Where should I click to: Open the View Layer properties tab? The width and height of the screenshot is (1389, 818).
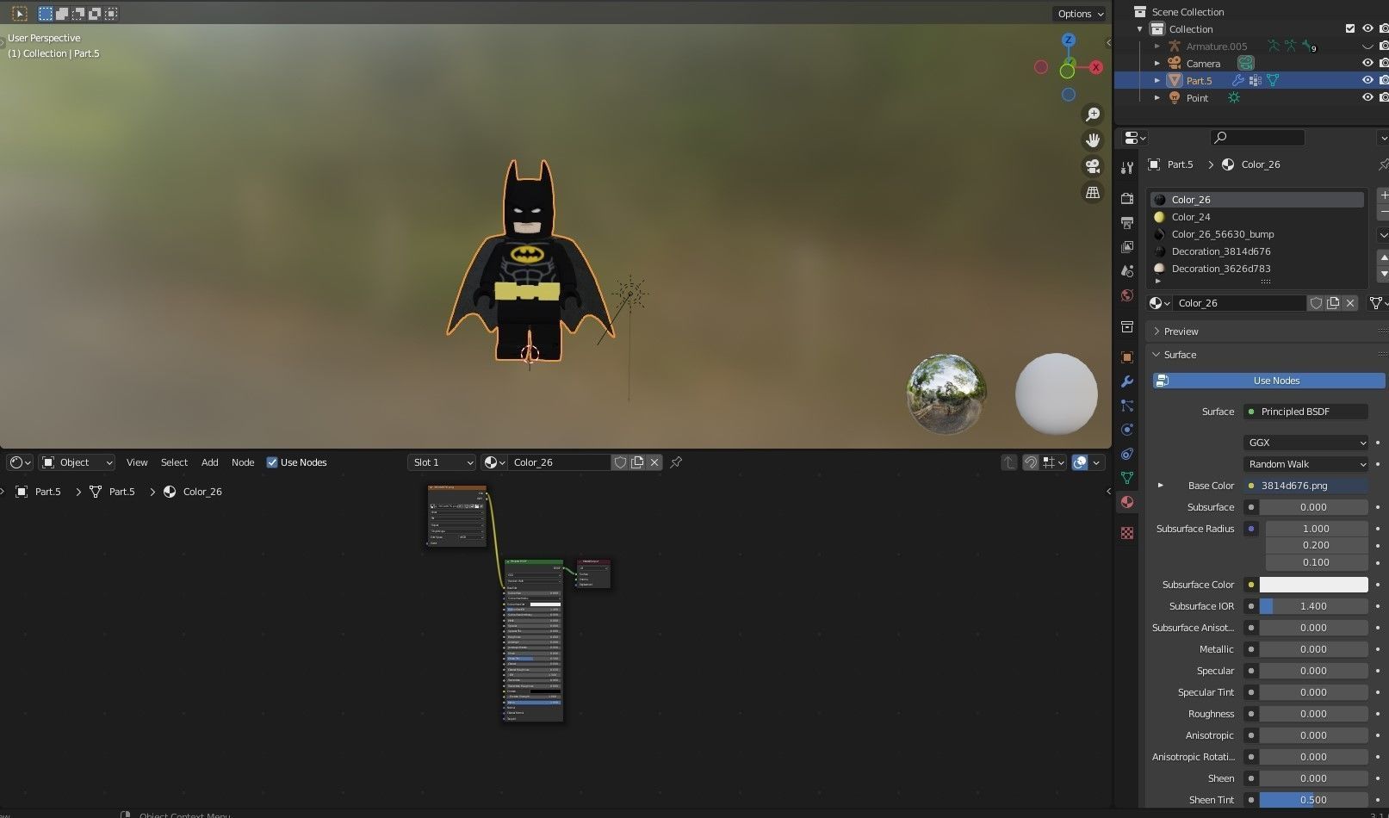[1127, 246]
